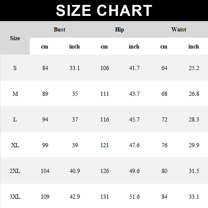This screenshot has width=208, height=208.
Task: Click waist inch value 26.8
Action: 194,94
